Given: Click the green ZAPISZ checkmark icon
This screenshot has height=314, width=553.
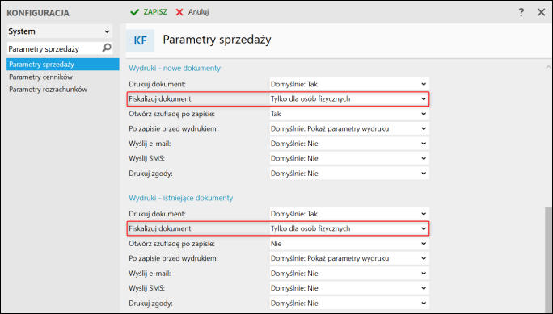Looking at the screenshot, I should pos(135,12).
